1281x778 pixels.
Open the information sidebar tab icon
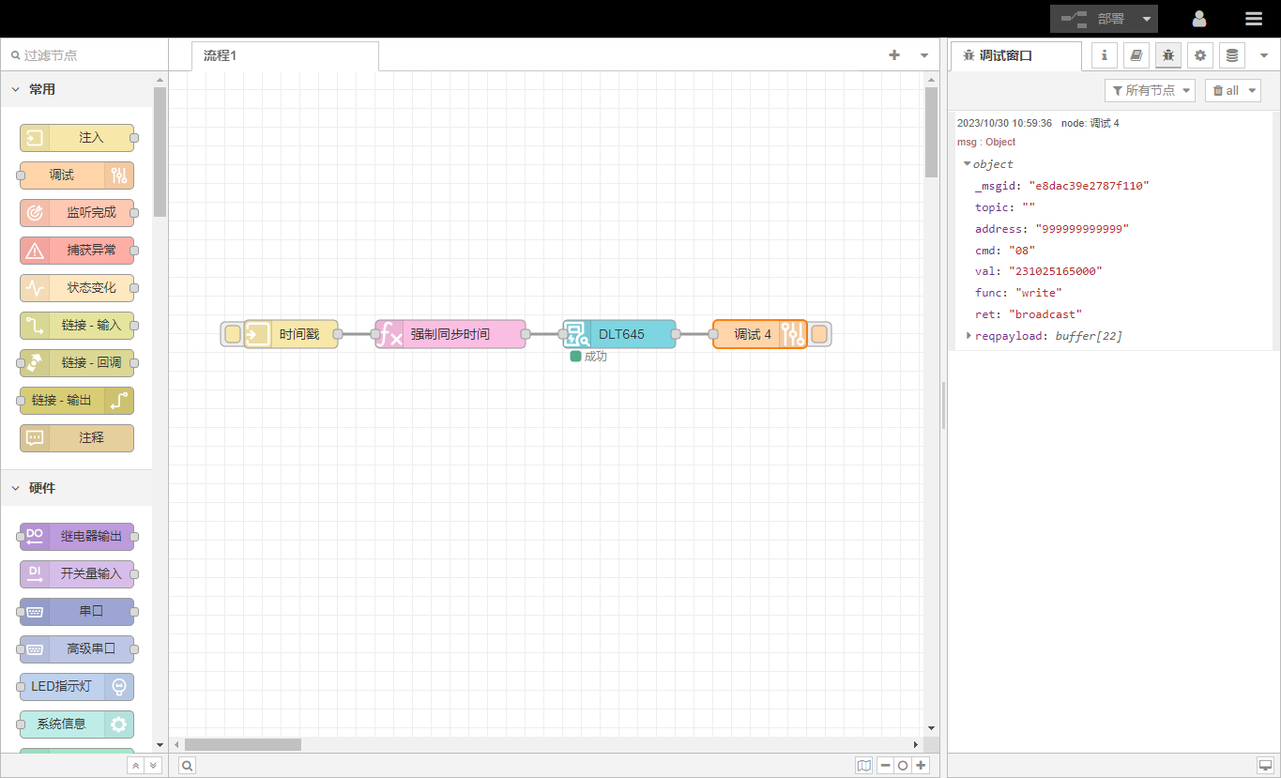tap(1104, 55)
